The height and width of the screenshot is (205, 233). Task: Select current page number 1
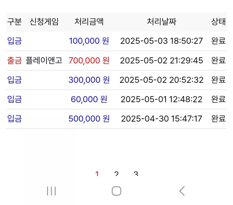97,173
